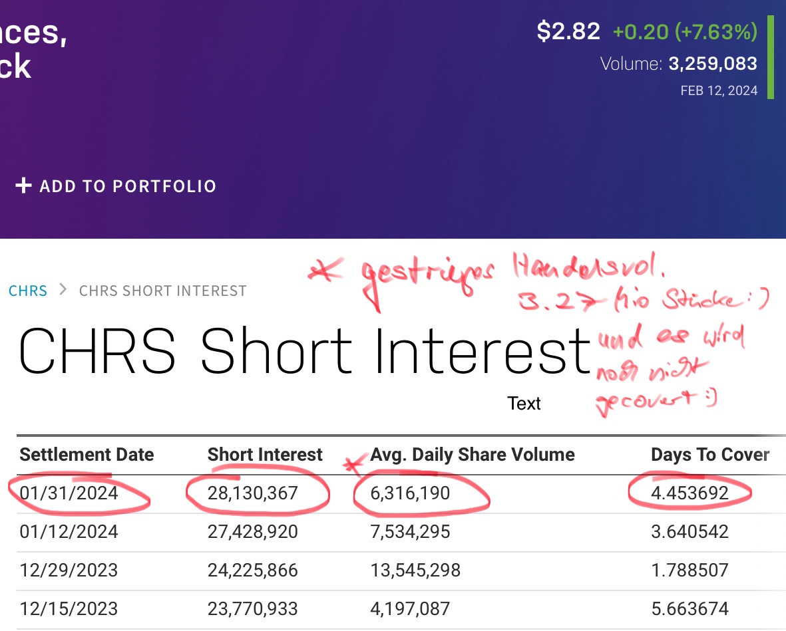Screen dimensions: 786x631
Task: Select average volume value 7,534,295
Action: pos(410,531)
